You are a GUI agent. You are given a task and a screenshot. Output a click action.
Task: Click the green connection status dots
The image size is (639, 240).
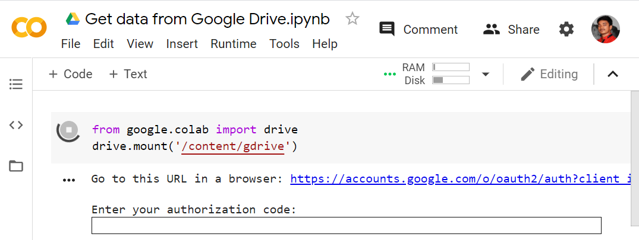pyautogui.click(x=390, y=74)
